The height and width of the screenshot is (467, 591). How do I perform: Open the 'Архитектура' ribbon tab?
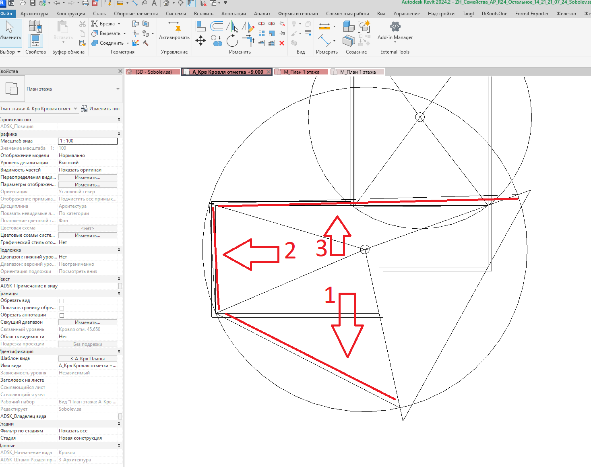(x=34, y=14)
